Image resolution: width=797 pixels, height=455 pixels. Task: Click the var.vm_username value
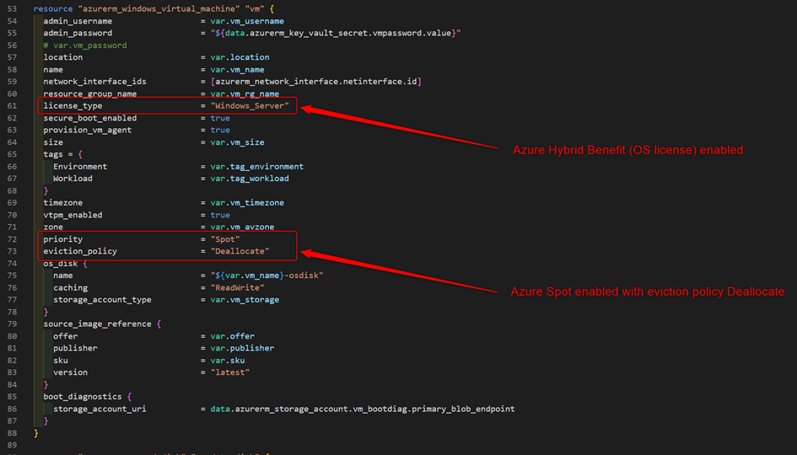click(248, 21)
